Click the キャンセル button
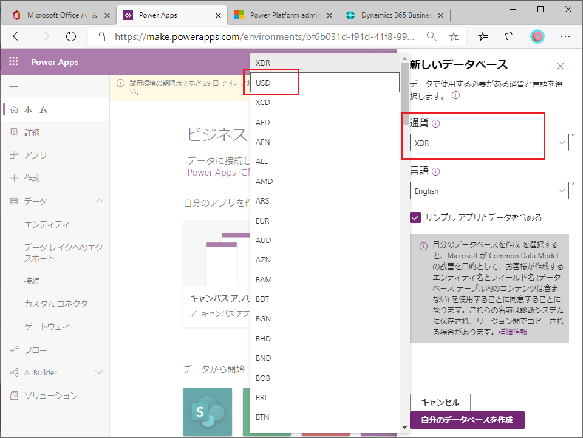Viewport: 583px width, 438px height. [440, 402]
